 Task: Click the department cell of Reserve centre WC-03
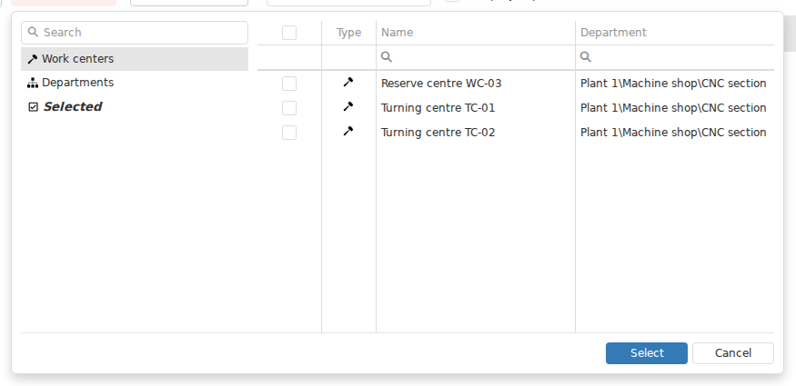pos(675,83)
